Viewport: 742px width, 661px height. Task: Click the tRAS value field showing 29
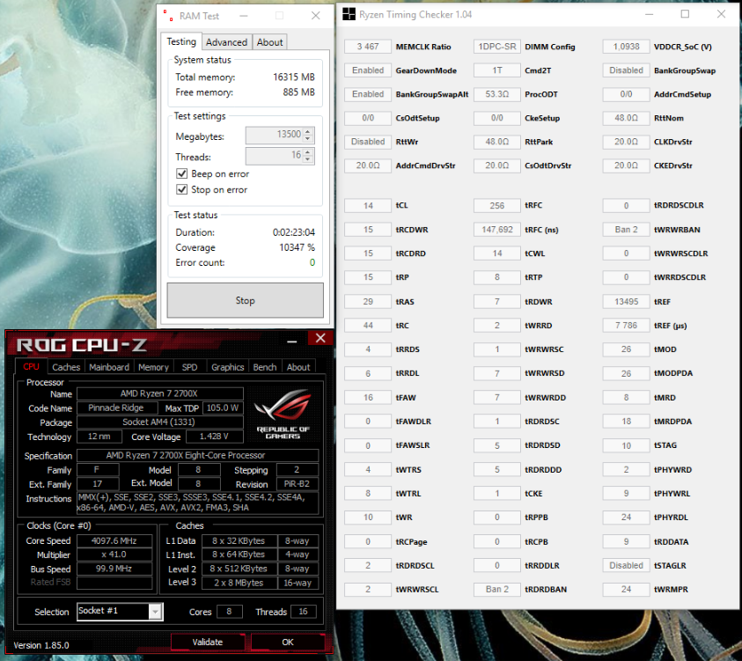(x=368, y=301)
